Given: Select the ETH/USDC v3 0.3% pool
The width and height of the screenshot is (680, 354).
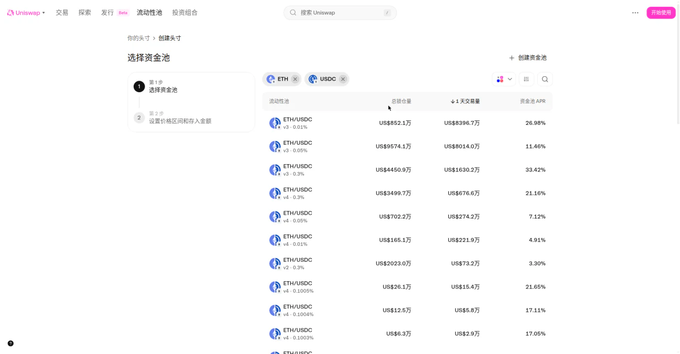Looking at the screenshot, I should tap(408, 170).
